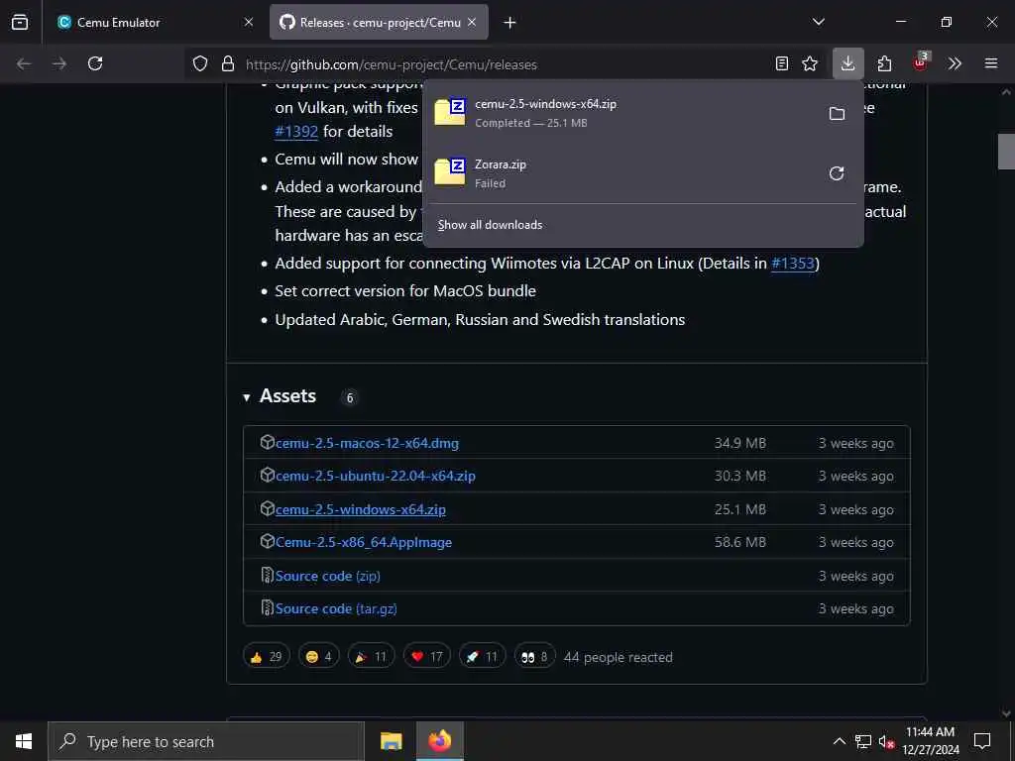Screen dimensions: 1015x761
Task: Close the downloads panel via toolbar download icon
Action: click(847, 63)
